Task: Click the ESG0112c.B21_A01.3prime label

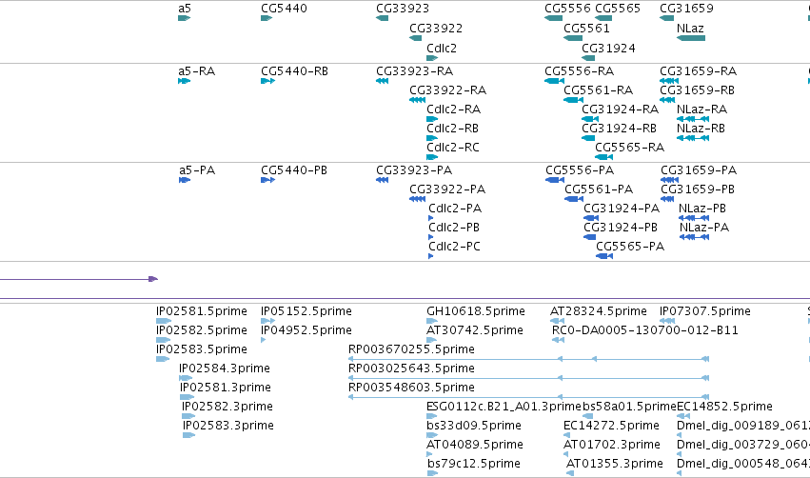Action: coord(504,407)
